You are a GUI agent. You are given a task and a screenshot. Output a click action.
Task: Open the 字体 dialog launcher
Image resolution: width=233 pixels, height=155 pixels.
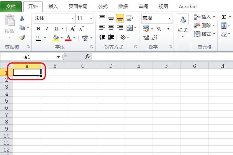coord(92,47)
